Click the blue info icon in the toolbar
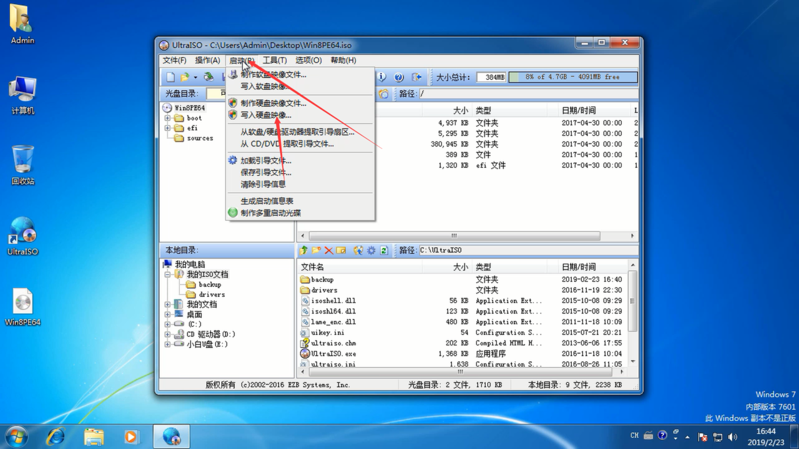This screenshot has width=799, height=449. [x=381, y=77]
